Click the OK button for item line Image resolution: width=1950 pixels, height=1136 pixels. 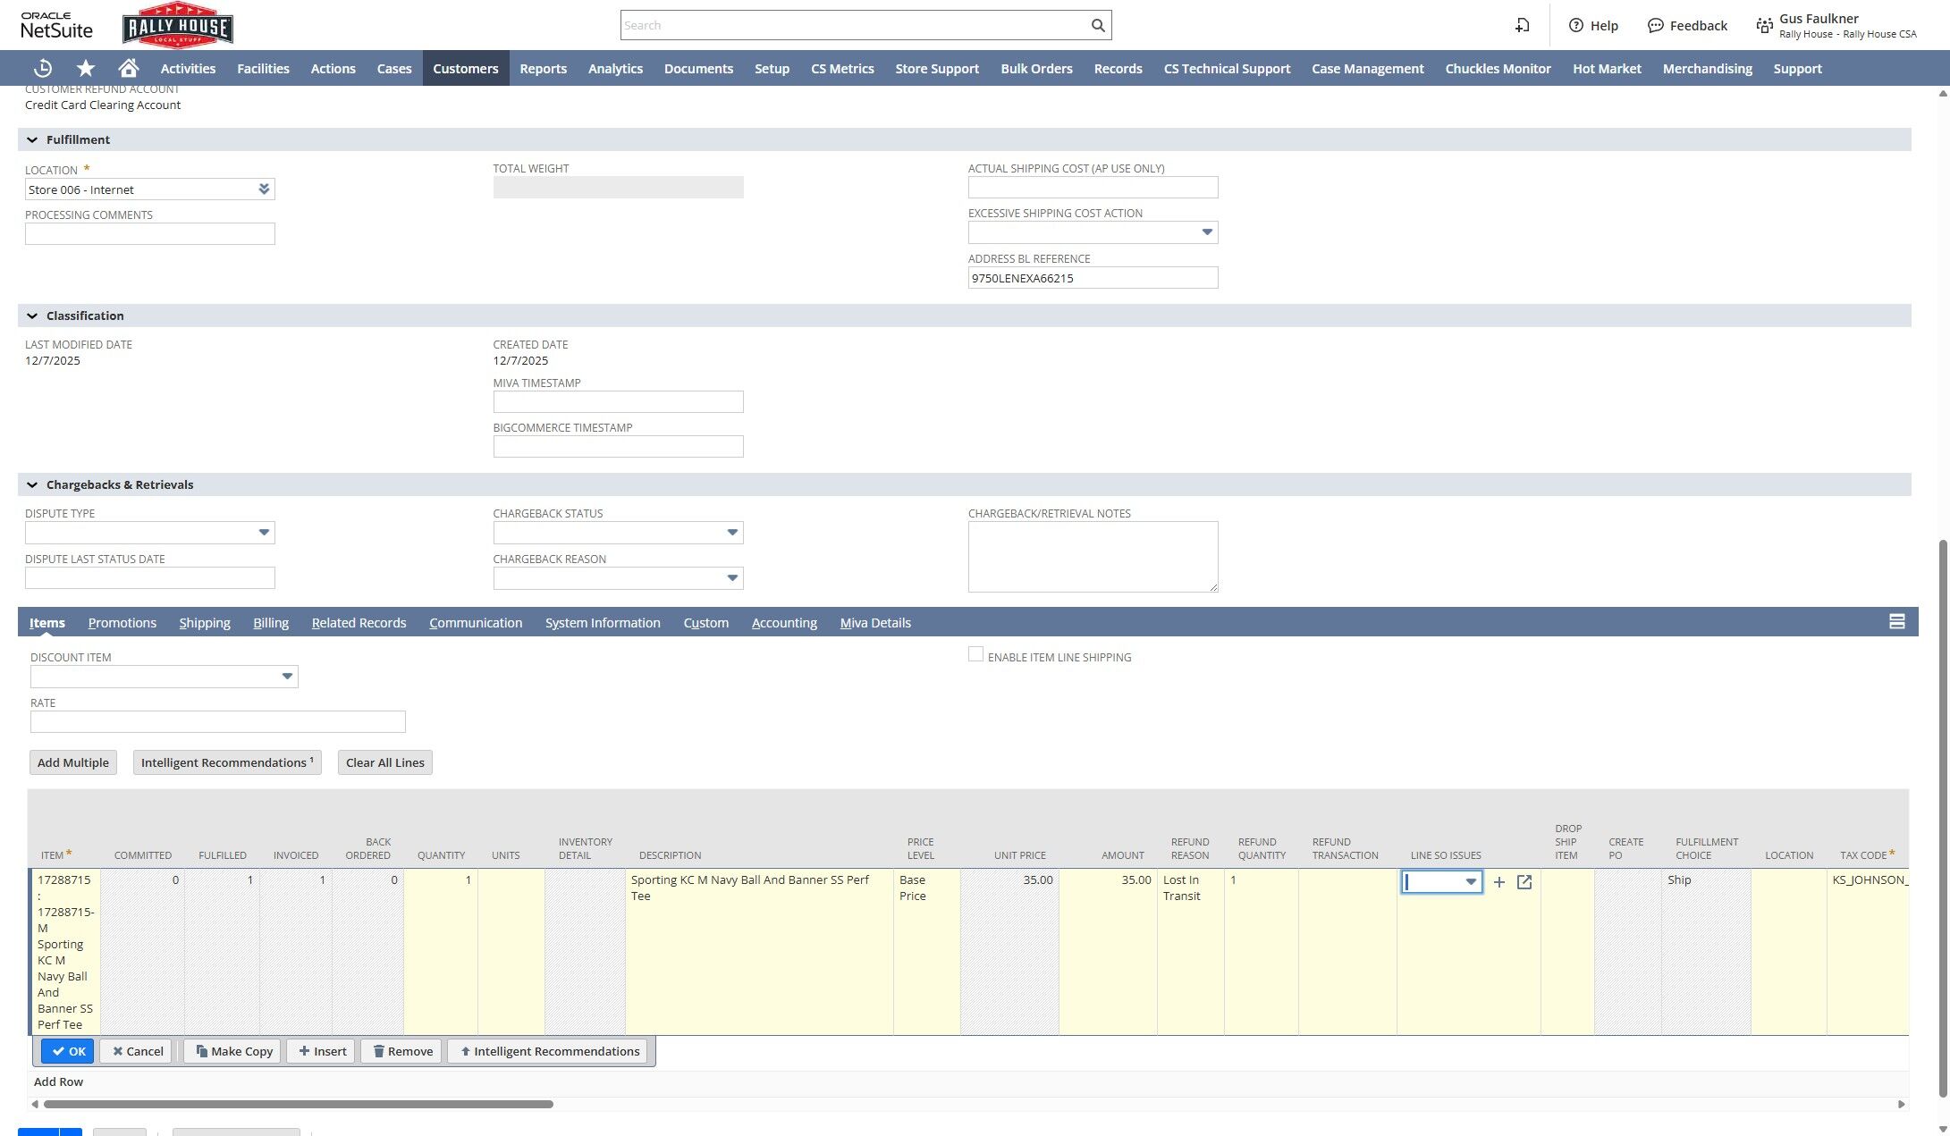pos(68,1051)
